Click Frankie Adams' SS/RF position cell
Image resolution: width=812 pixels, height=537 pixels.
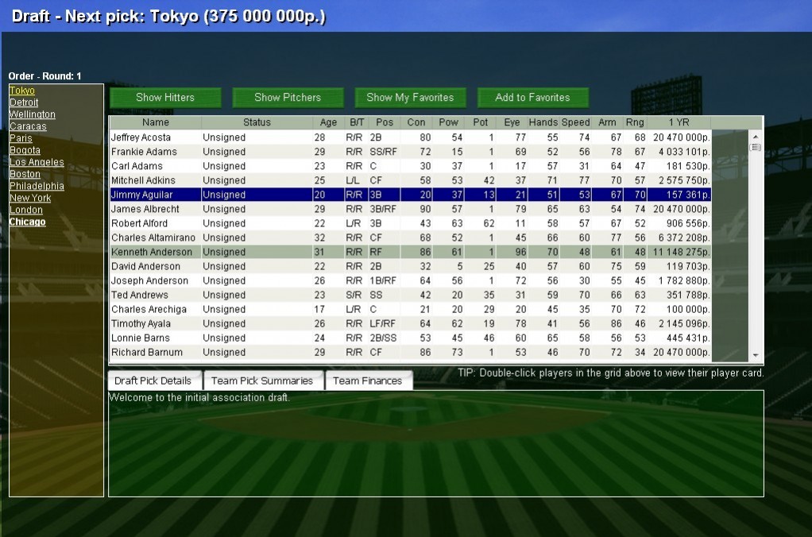point(383,152)
